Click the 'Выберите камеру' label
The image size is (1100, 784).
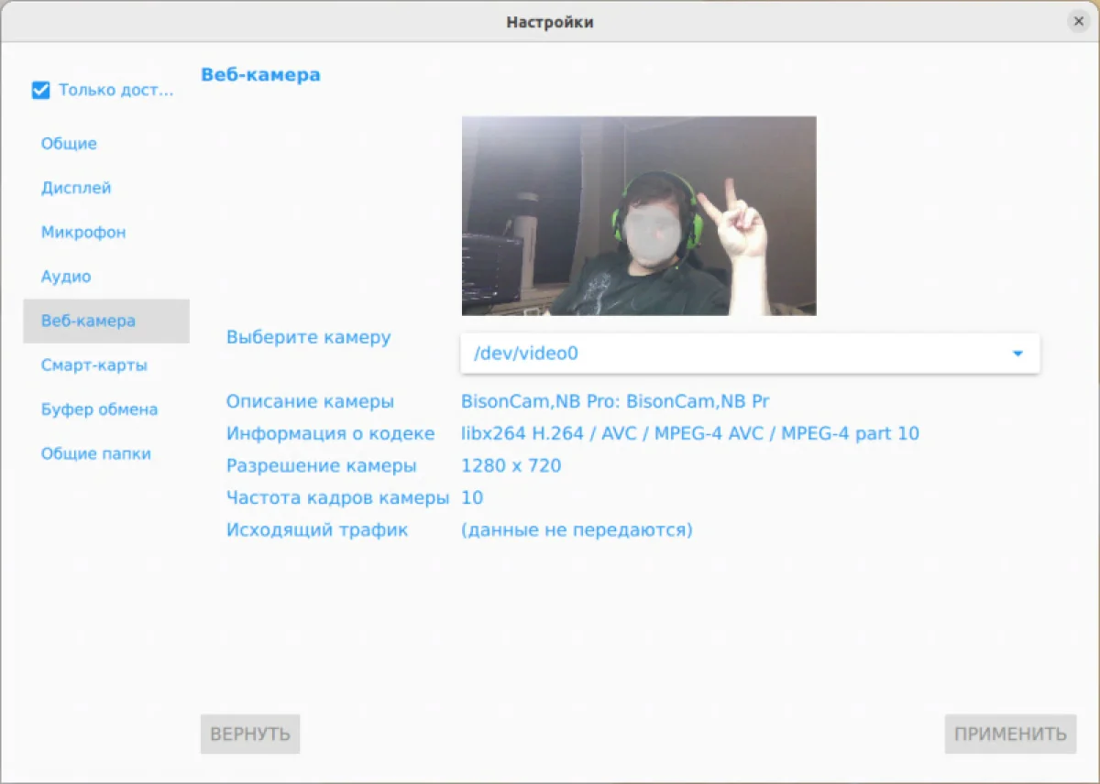(x=309, y=337)
